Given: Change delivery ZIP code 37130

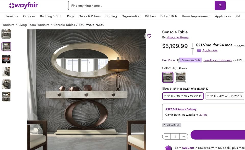Looking at the screenshot, I should (203, 115).
